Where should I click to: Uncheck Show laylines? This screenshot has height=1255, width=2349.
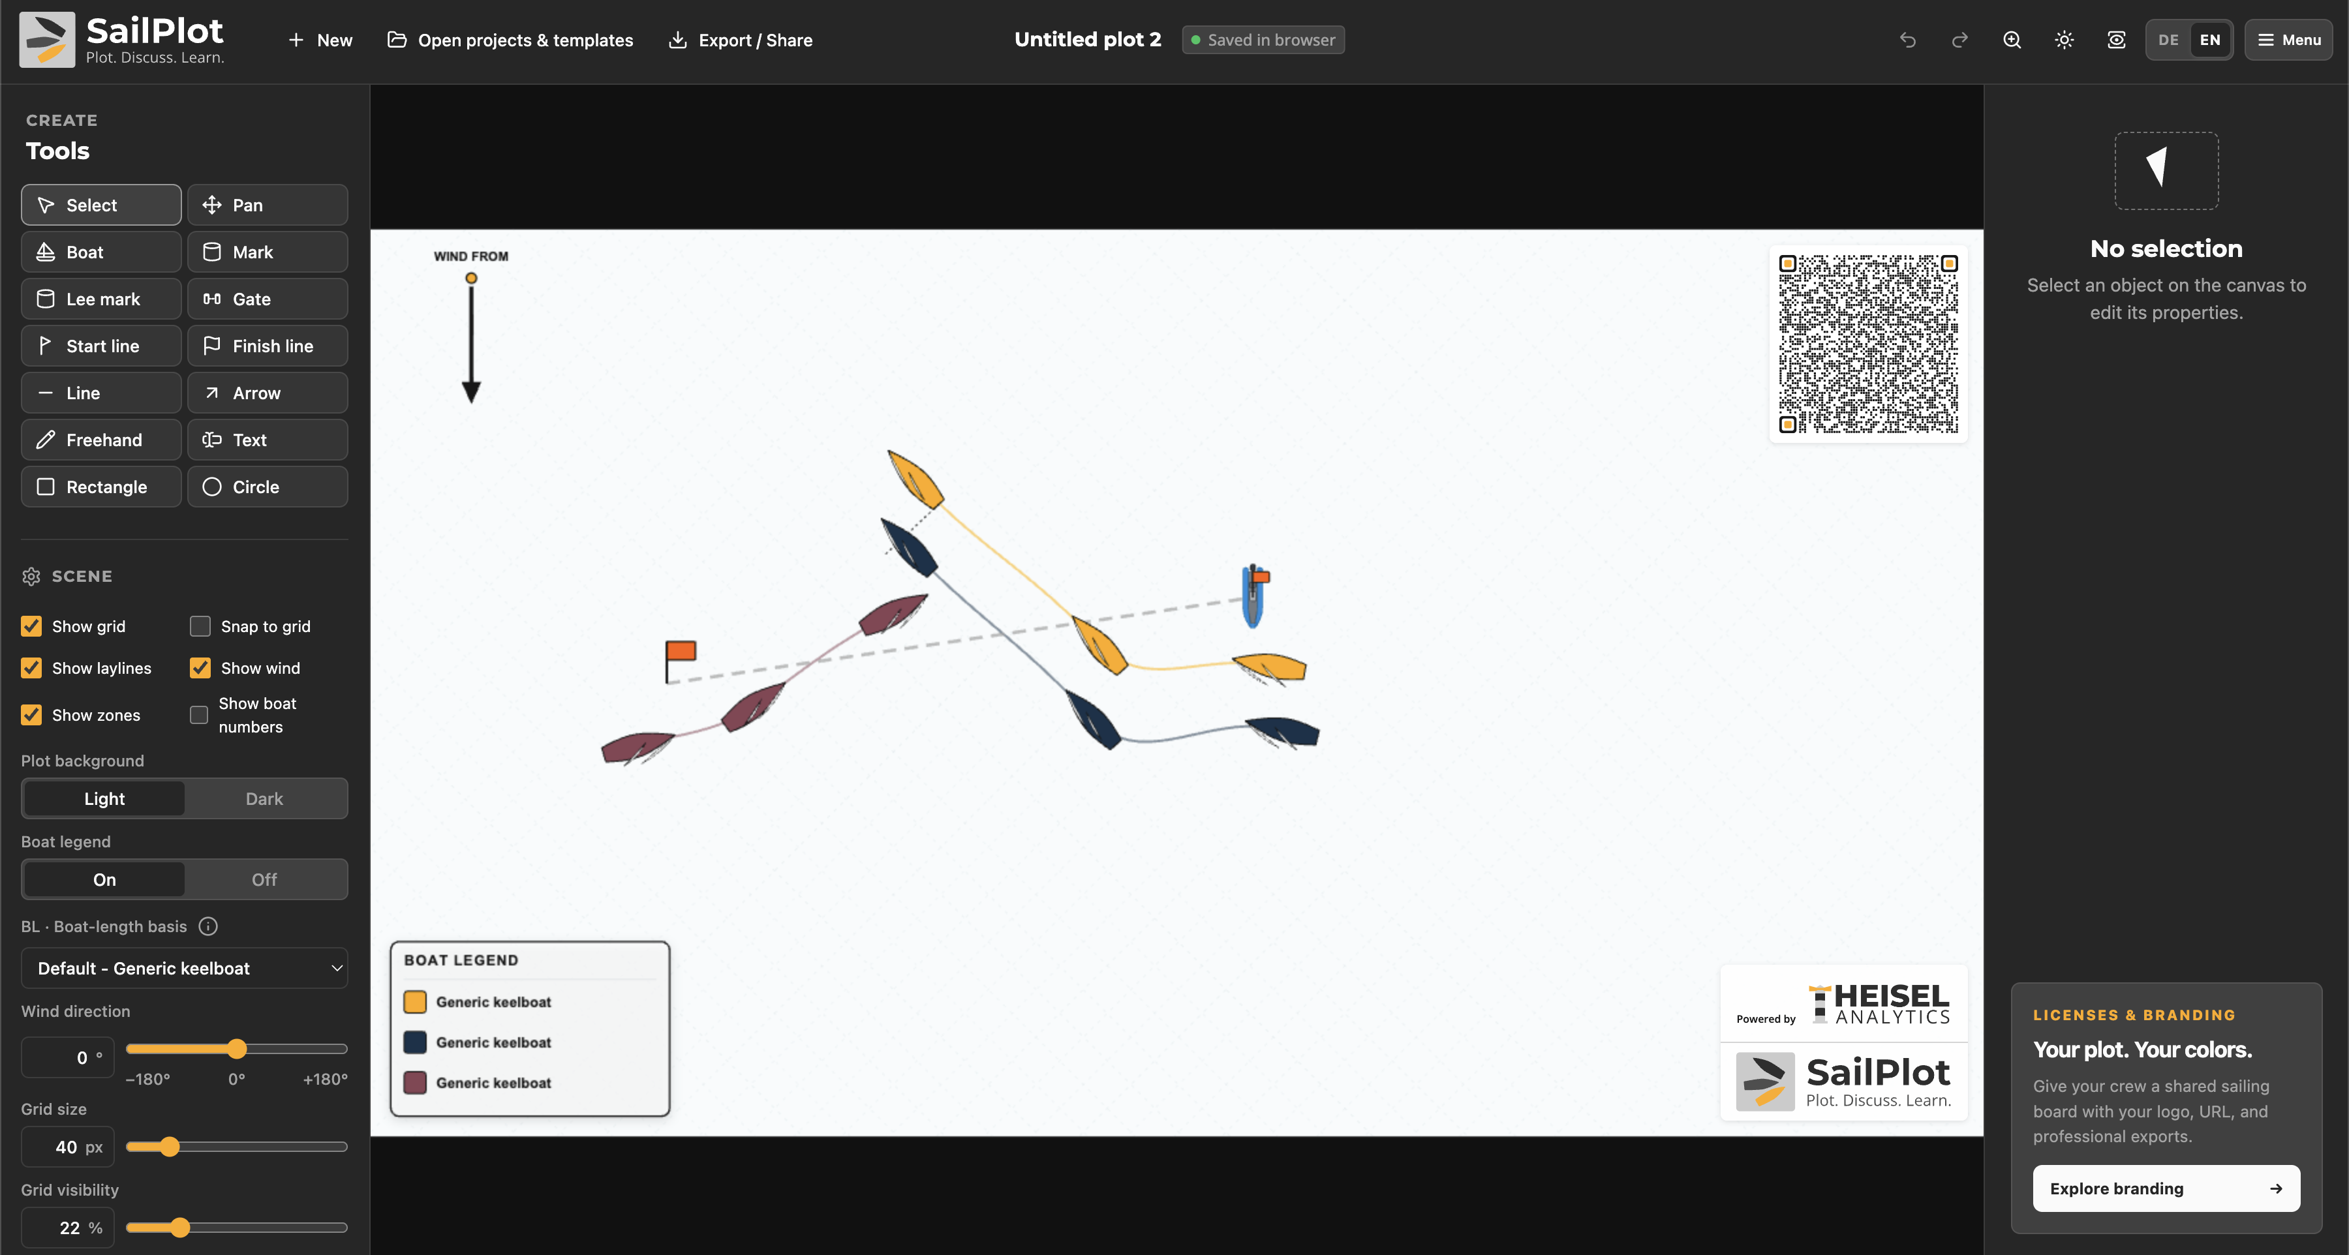pyautogui.click(x=31, y=668)
